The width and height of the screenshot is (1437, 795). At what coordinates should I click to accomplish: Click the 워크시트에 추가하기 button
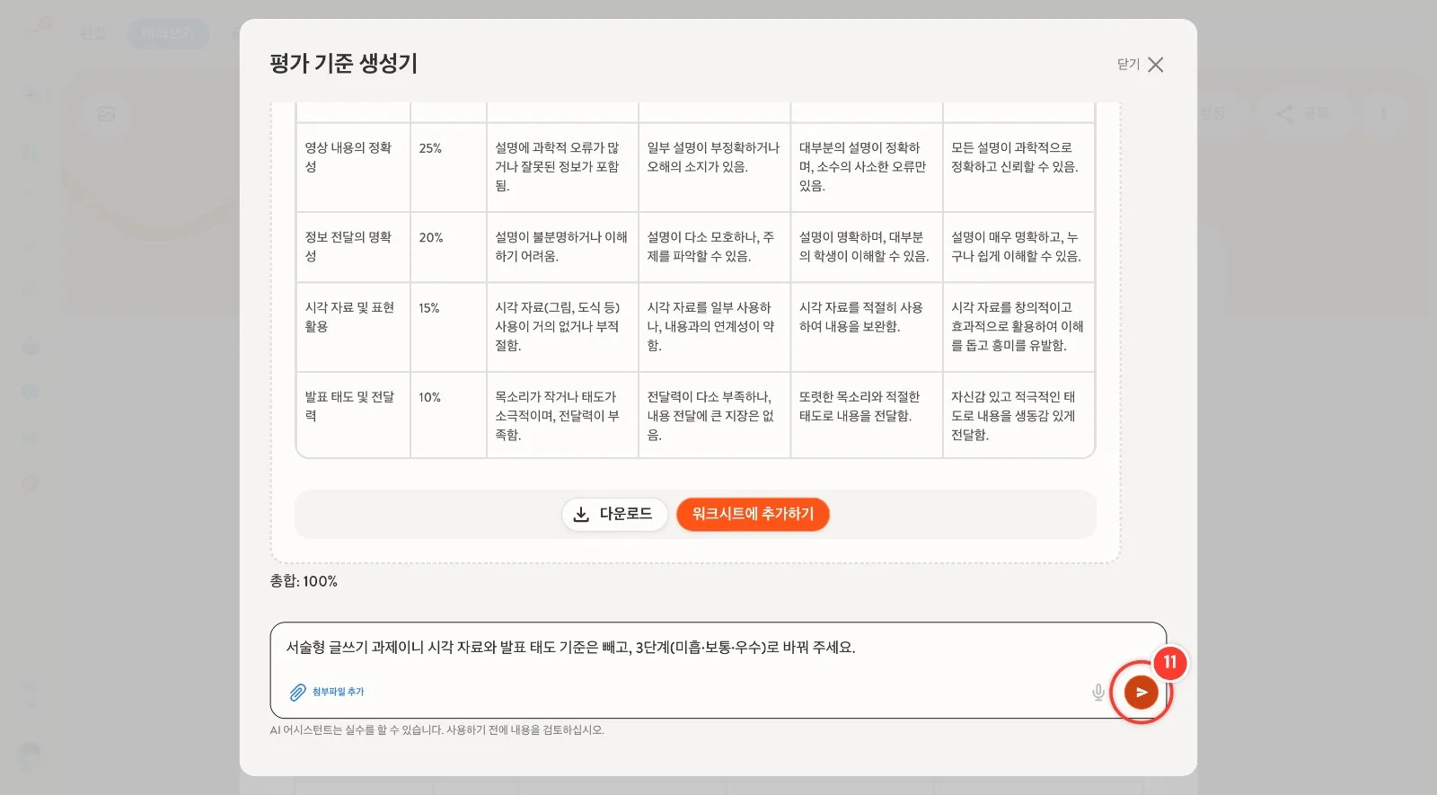pos(753,514)
